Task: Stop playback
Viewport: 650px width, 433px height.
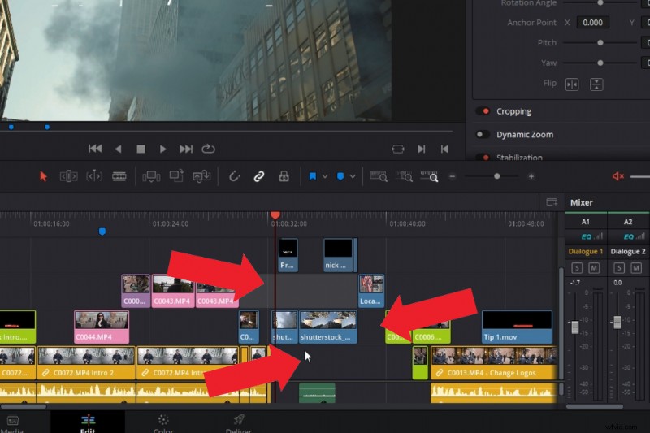Action: coord(141,149)
